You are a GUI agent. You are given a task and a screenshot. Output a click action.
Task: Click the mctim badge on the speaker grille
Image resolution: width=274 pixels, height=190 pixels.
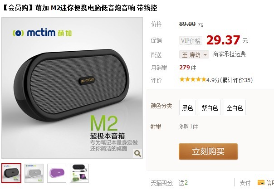point(87,80)
